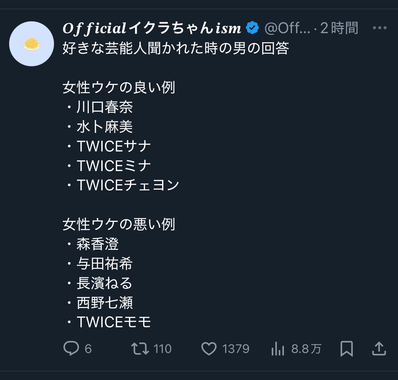The height and width of the screenshot is (380, 398).
Task: Like the post with the heart icon
Action: pyautogui.click(x=209, y=349)
